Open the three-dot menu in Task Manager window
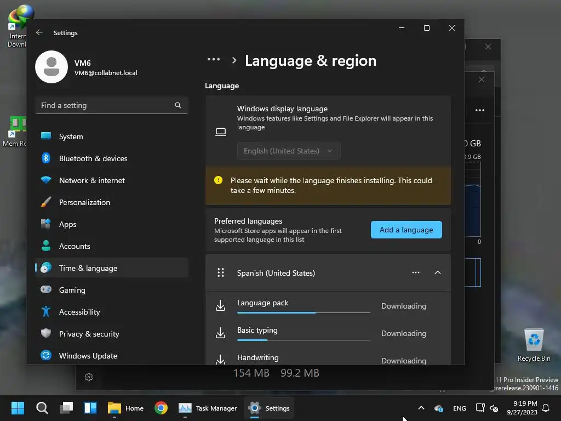The width and height of the screenshot is (561, 421). click(480, 110)
